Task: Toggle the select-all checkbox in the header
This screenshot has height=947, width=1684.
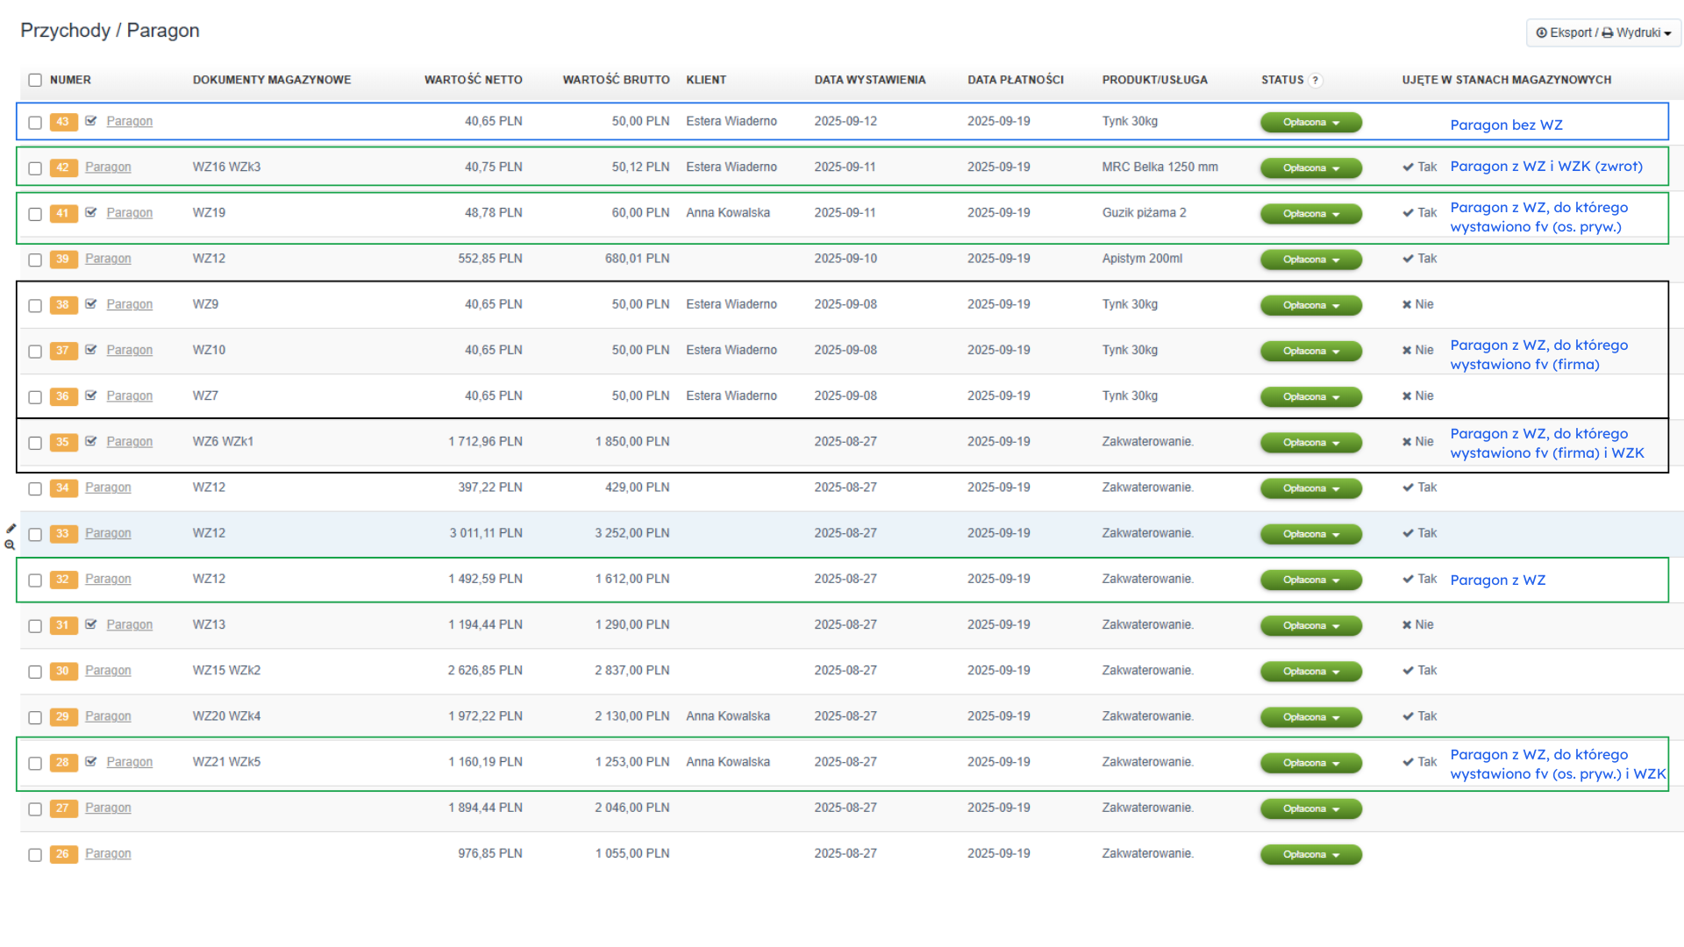Action: tap(35, 80)
